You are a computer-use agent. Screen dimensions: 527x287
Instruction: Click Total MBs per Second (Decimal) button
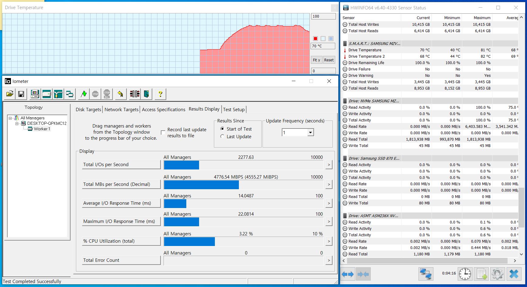click(x=121, y=184)
